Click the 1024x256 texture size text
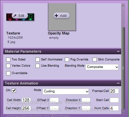Image resolution: width=129 pixels, height=117 pixels. pos(15,38)
